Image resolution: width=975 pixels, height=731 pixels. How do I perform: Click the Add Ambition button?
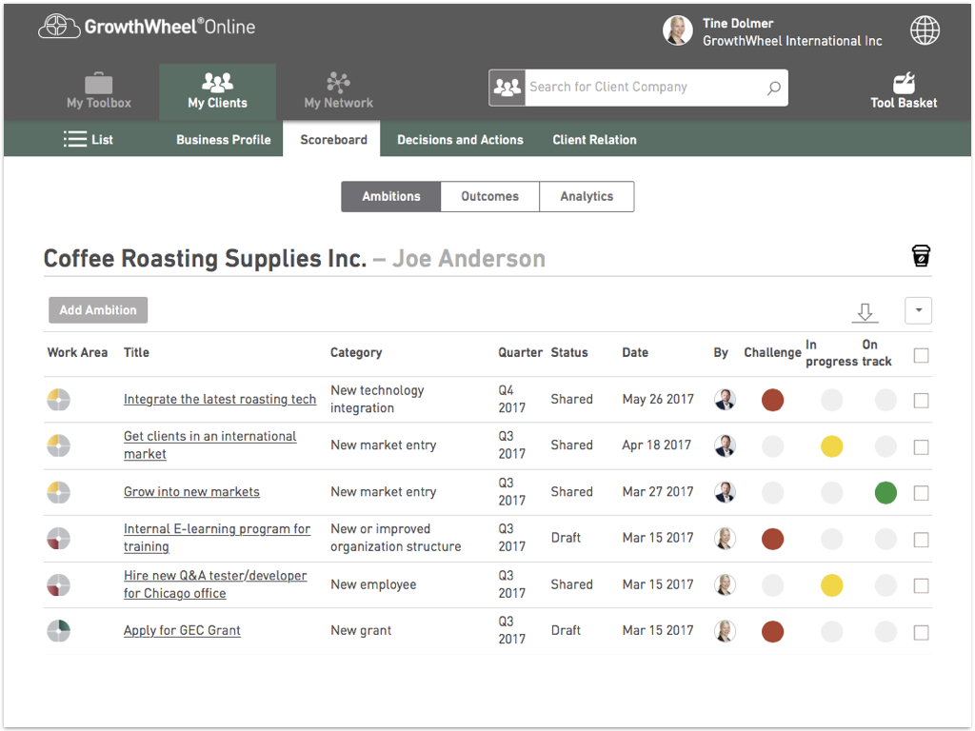[x=98, y=309]
